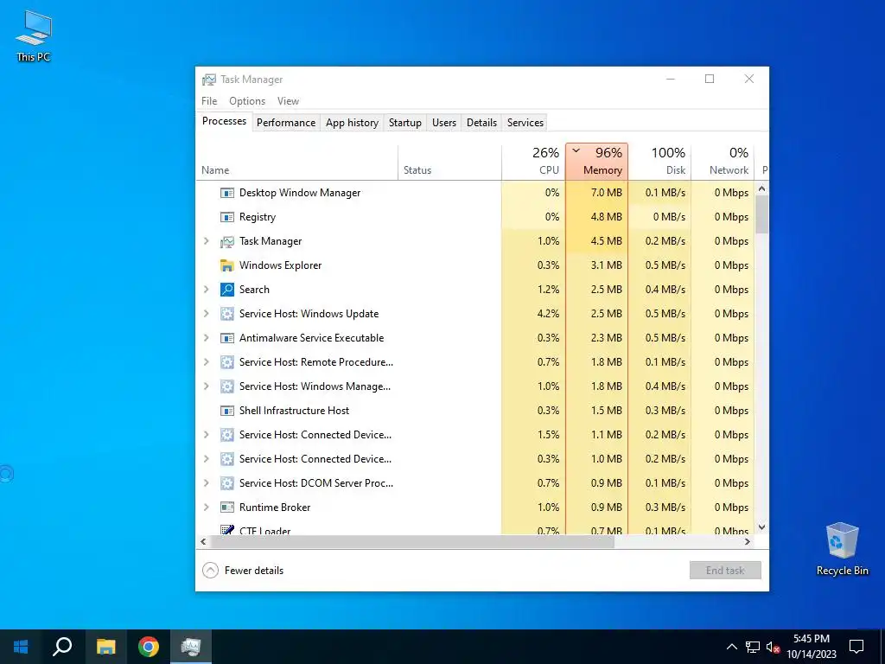Expand the Search process group
Screen dimensions: 885x664
[207, 290]
